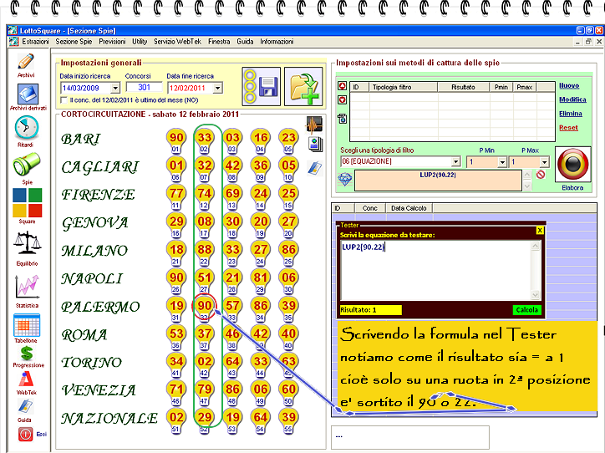Close the Tester panel with X
The width and height of the screenshot is (605, 453).
tap(540, 231)
